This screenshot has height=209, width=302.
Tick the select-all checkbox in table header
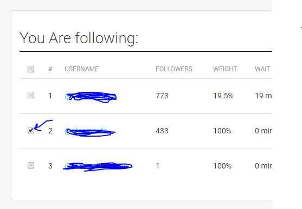(31, 69)
